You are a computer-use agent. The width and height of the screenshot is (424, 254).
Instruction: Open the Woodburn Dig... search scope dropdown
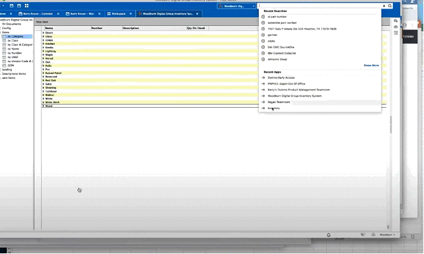click(236, 6)
